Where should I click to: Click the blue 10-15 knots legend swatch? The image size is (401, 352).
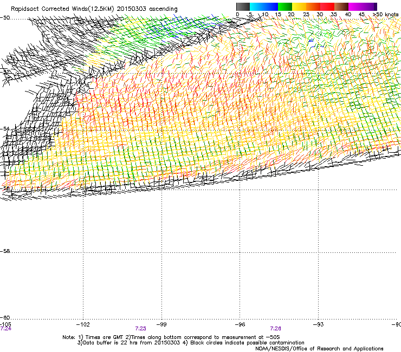point(271,6)
